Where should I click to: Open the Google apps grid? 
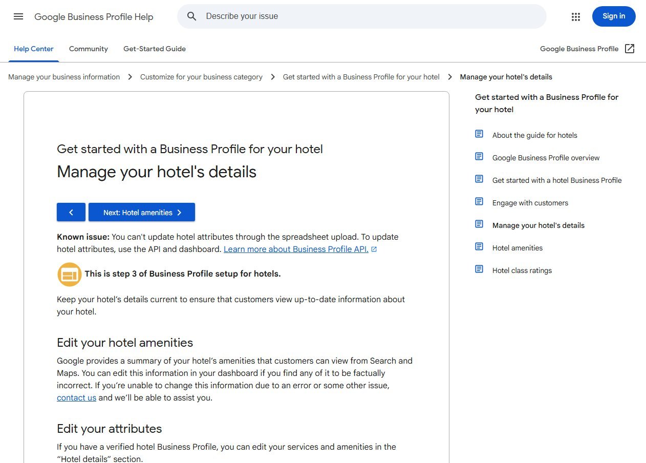[x=576, y=16]
